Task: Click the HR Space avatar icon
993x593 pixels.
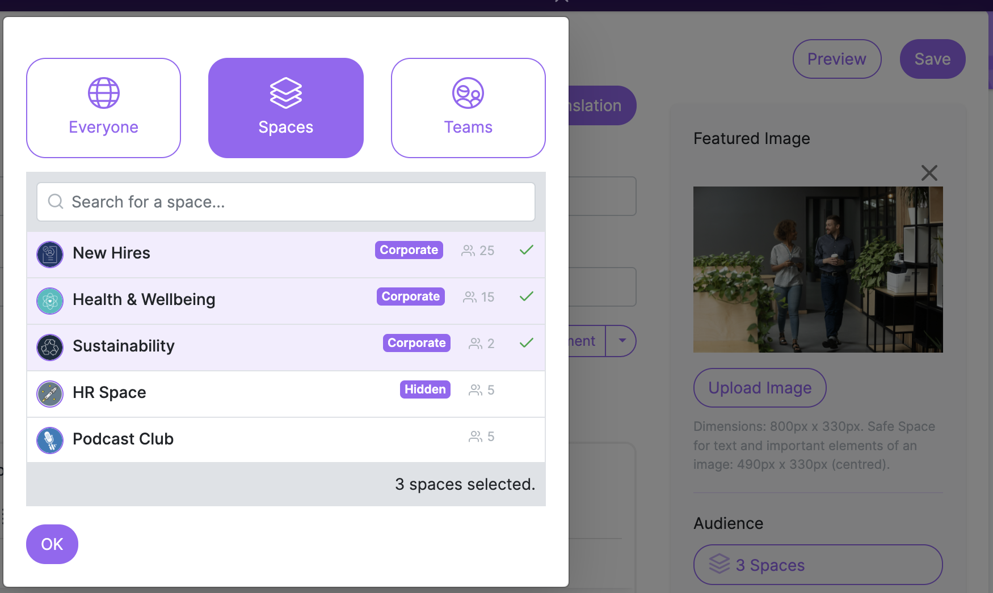Action: coord(50,393)
